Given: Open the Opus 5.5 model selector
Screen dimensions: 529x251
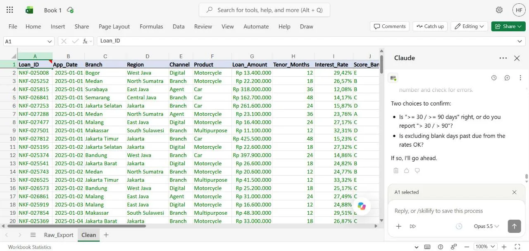Looking at the screenshot, I should (x=486, y=226).
